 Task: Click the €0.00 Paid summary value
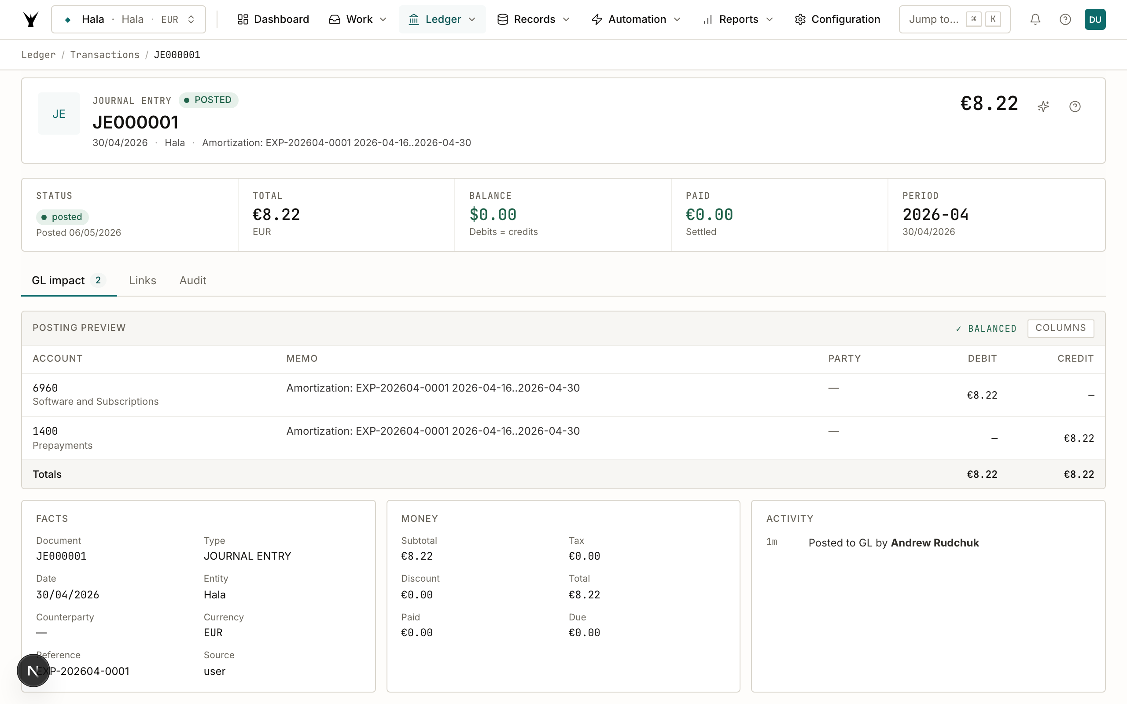pyautogui.click(x=709, y=215)
